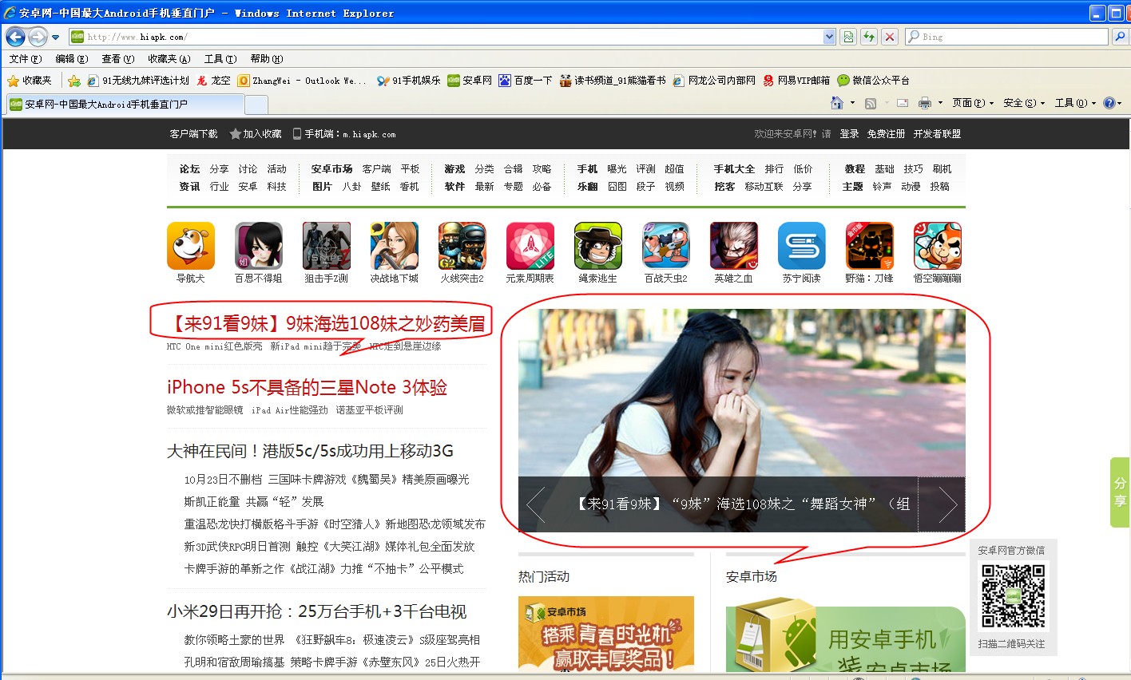Refresh the page using the green arrows icon

click(869, 37)
